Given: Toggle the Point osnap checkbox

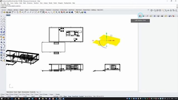Looking at the screenshot, I should (x=10, y=94).
